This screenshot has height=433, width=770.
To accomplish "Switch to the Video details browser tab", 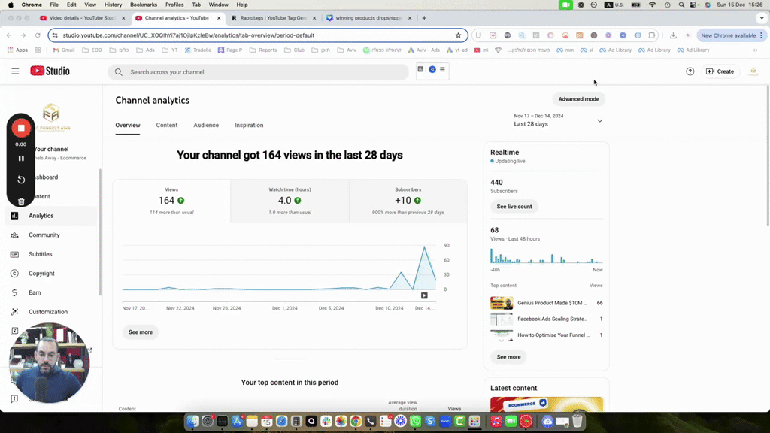I will [x=82, y=18].
